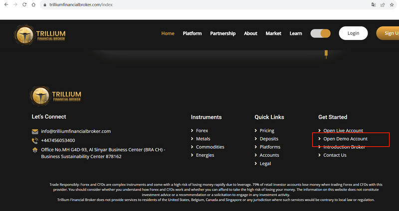399x211 pixels.
Task: Open the Platforms quick link
Action: pos(270,147)
